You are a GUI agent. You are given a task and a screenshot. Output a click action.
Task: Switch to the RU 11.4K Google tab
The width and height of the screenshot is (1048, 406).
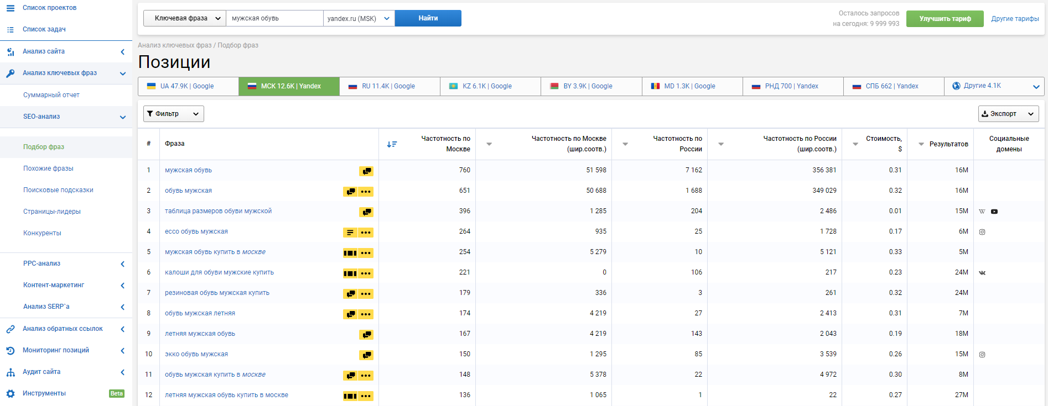point(390,86)
